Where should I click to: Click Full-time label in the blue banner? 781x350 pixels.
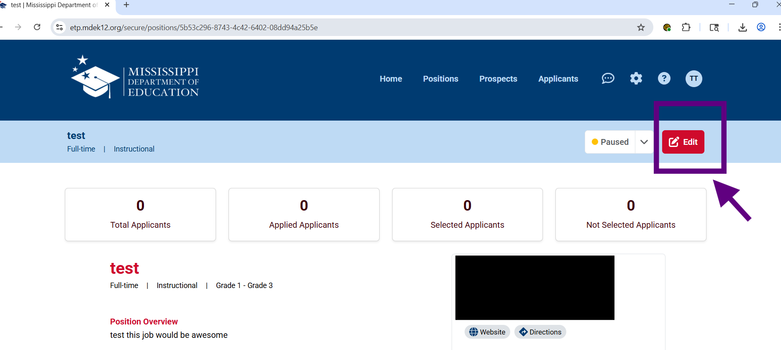tap(81, 149)
